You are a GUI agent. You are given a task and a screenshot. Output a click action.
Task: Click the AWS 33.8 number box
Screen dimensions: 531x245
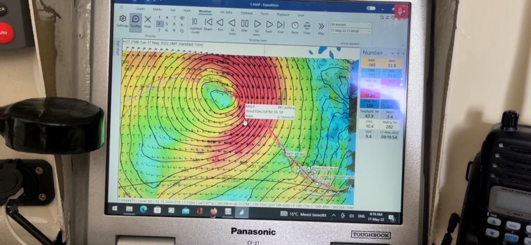392,64
